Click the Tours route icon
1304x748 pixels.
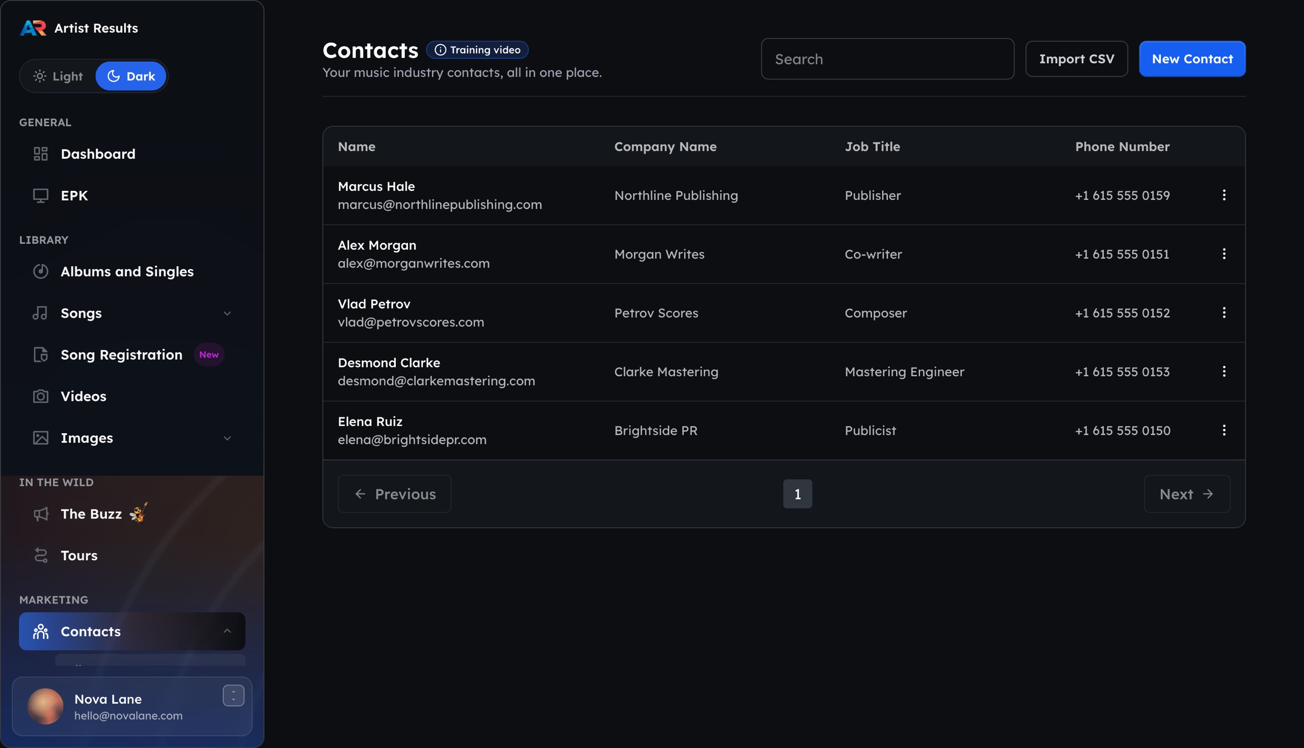tap(41, 555)
